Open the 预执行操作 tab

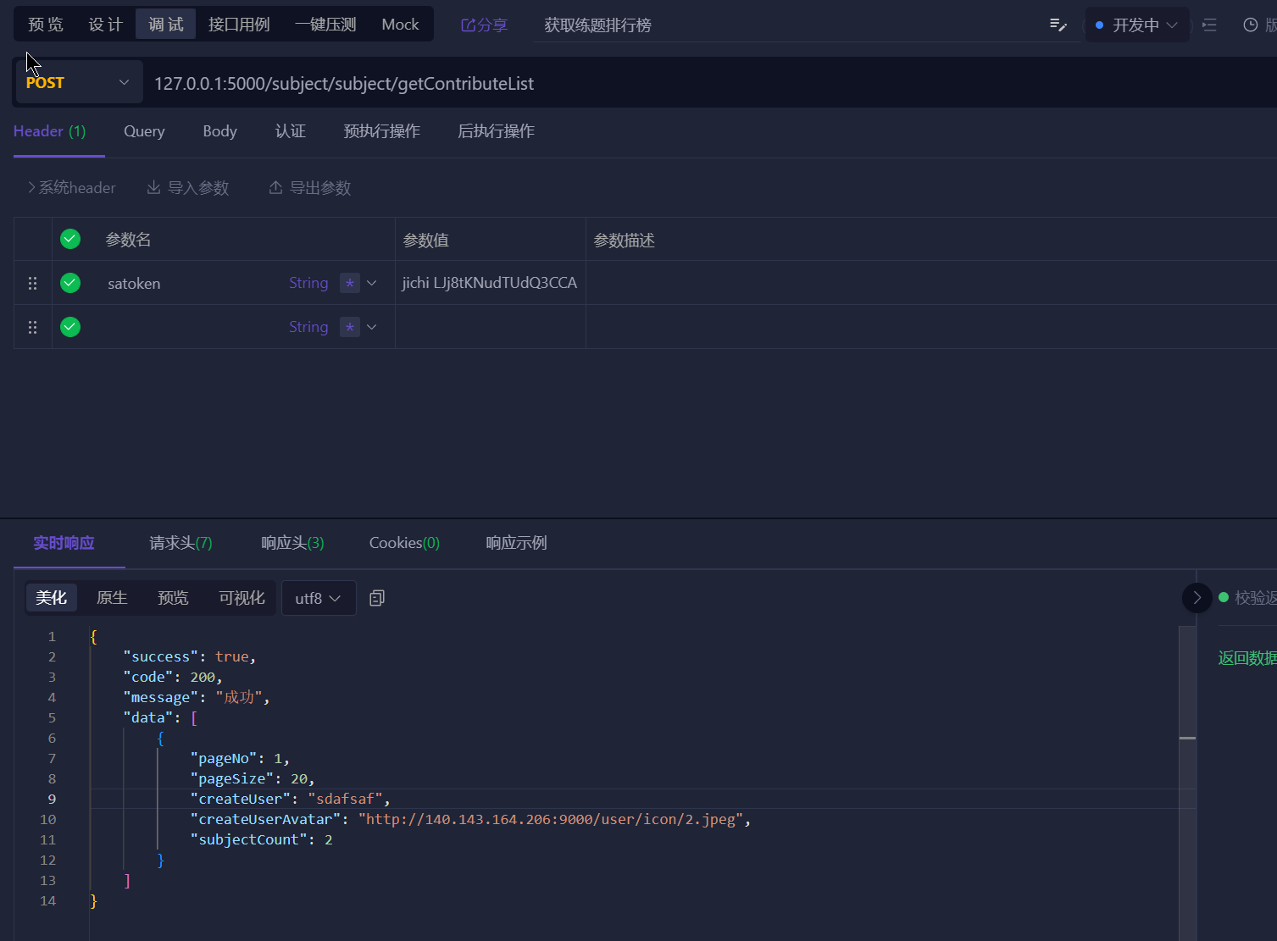coord(382,131)
